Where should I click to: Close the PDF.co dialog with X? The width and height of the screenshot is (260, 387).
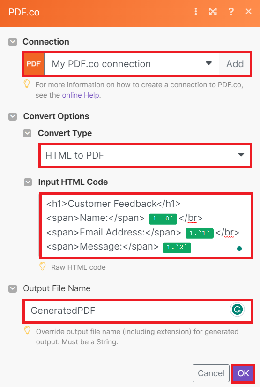[248, 11]
